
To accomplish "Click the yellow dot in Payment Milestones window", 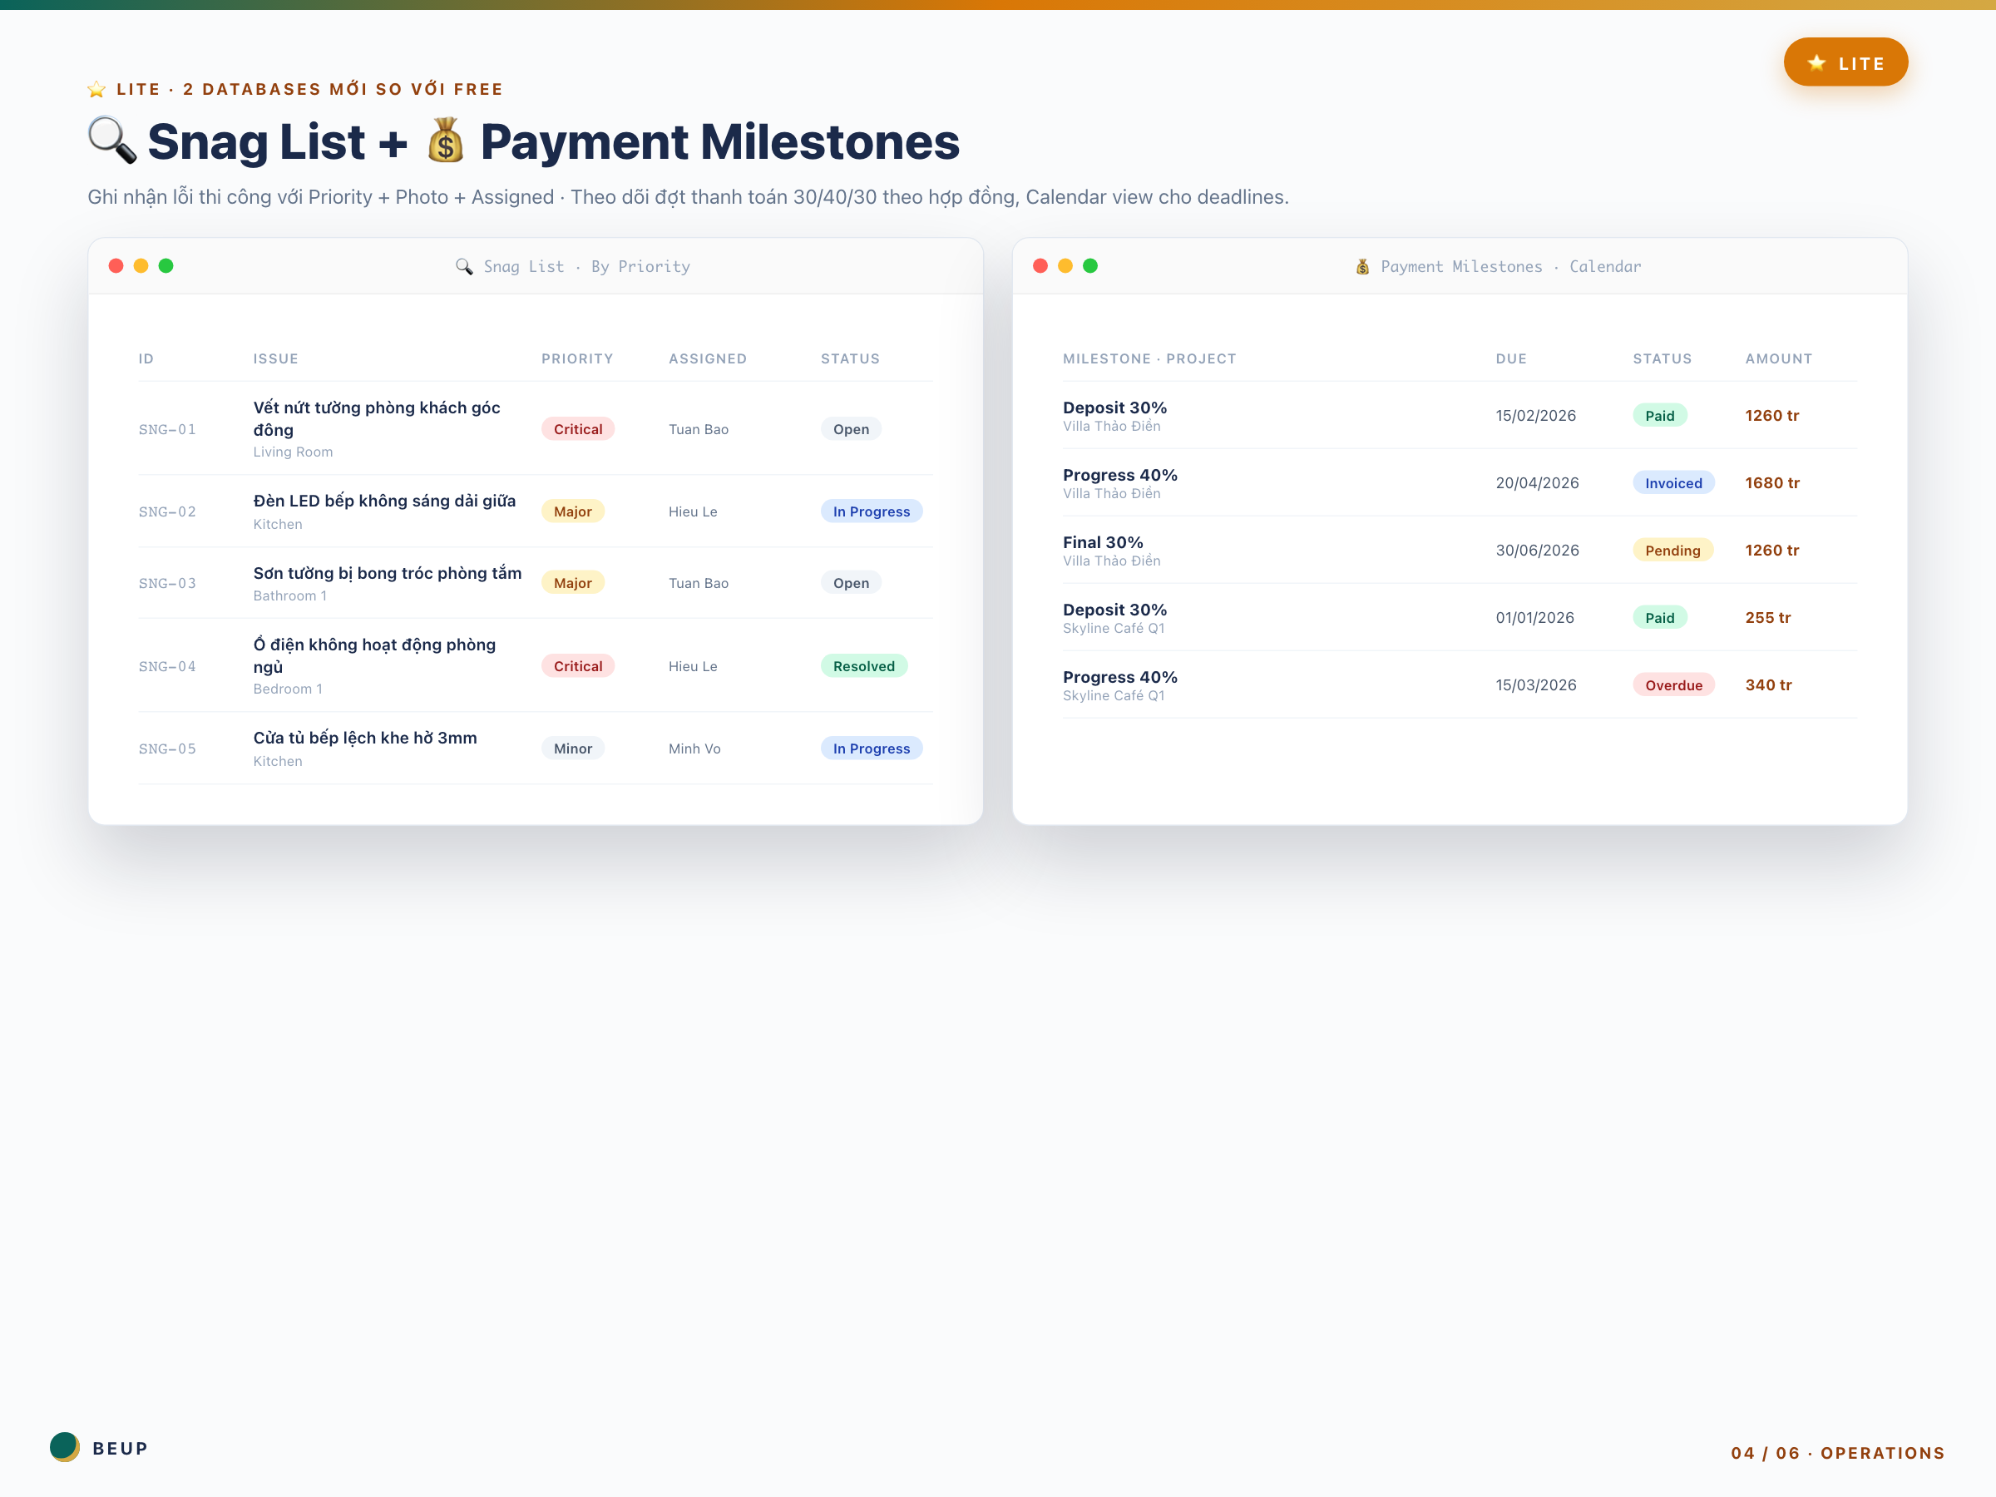I will [x=1065, y=266].
